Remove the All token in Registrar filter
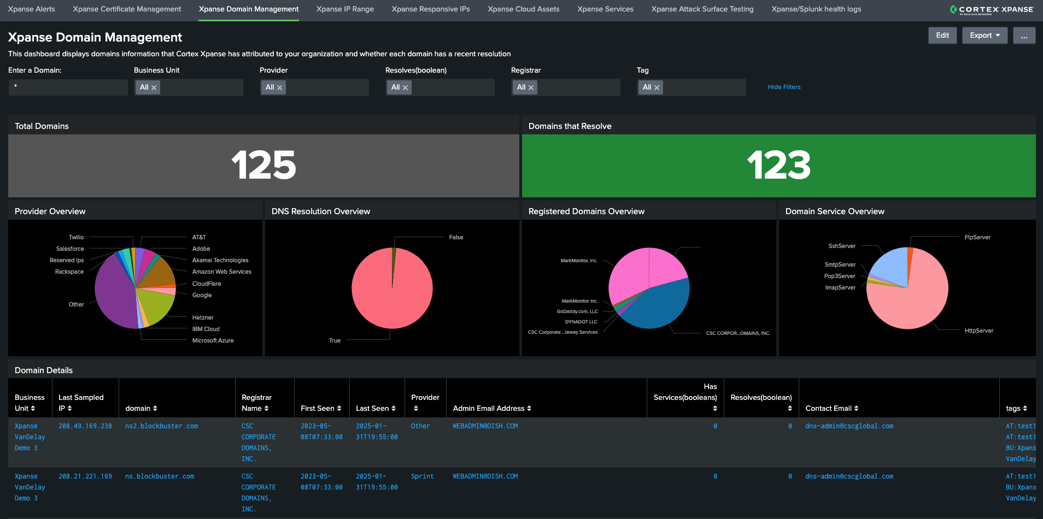Viewport: 1043px width, 519px height. pos(531,88)
